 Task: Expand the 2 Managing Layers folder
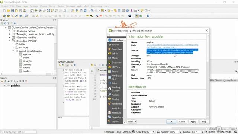point(9,34)
